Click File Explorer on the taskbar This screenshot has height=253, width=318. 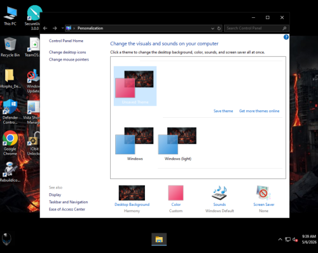click(x=159, y=240)
